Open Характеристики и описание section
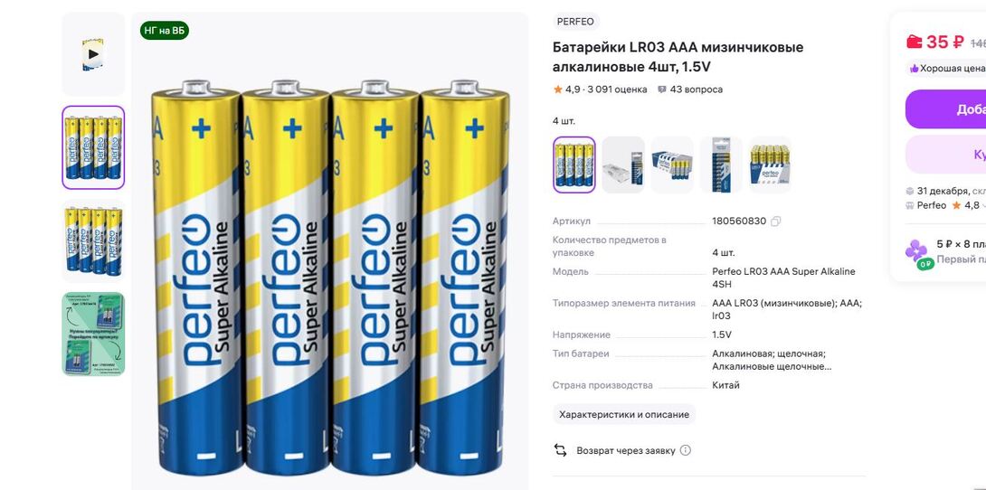986x490 pixels. (624, 415)
